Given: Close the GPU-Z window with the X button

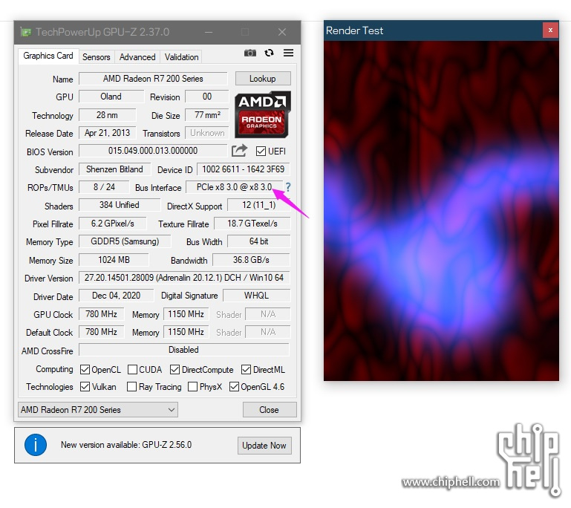Looking at the screenshot, I should [282, 32].
